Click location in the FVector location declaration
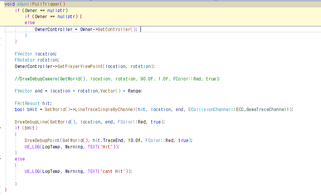The height and width of the screenshot is (196, 321). [45, 54]
